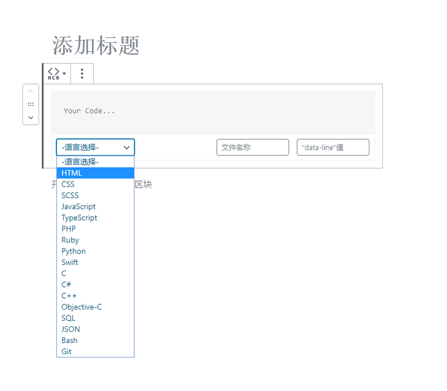Image resolution: width=447 pixels, height=391 pixels.
Task: Select the plain C option
Action: [96, 273]
